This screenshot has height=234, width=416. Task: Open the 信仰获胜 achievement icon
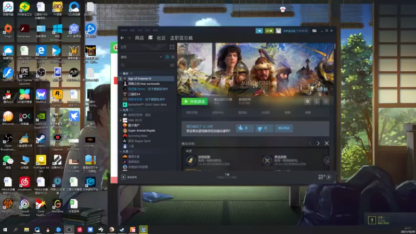pyautogui.click(x=190, y=161)
